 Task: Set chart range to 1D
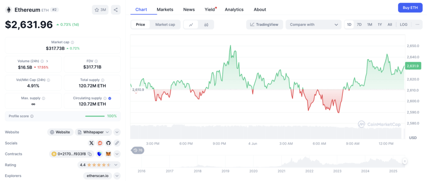click(349, 25)
